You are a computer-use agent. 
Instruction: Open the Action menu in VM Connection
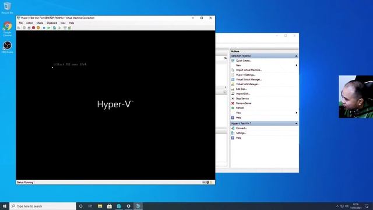point(30,23)
